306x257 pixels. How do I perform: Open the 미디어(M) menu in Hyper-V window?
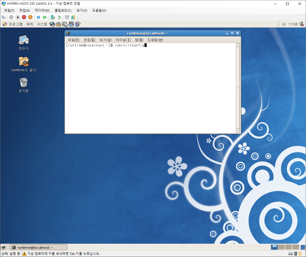coord(42,10)
